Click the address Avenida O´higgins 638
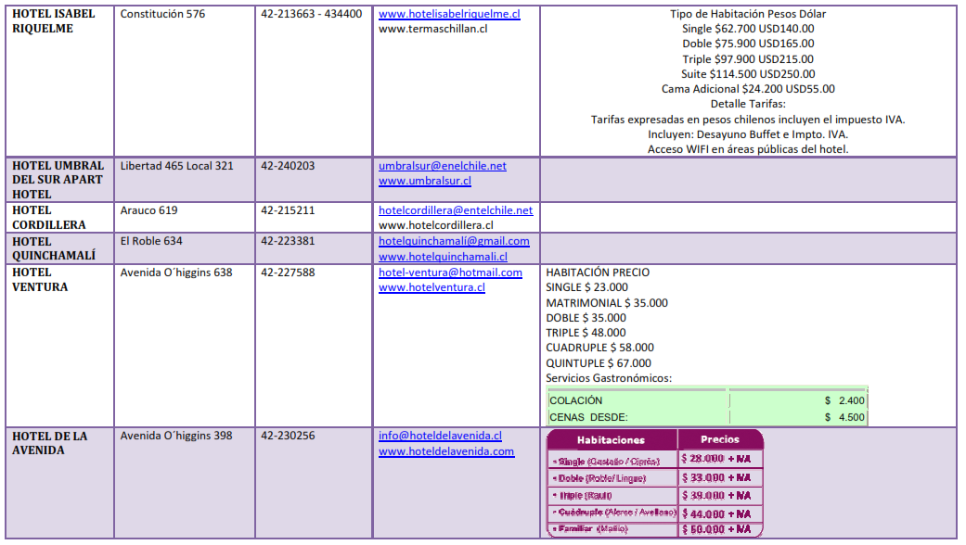 [x=176, y=272]
